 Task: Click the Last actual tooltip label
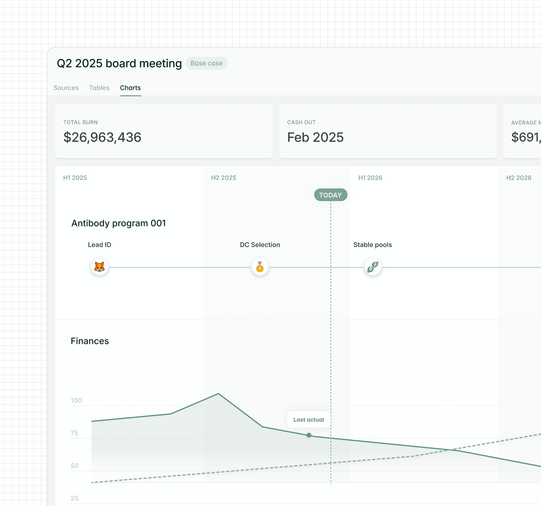tap(309, 420)
